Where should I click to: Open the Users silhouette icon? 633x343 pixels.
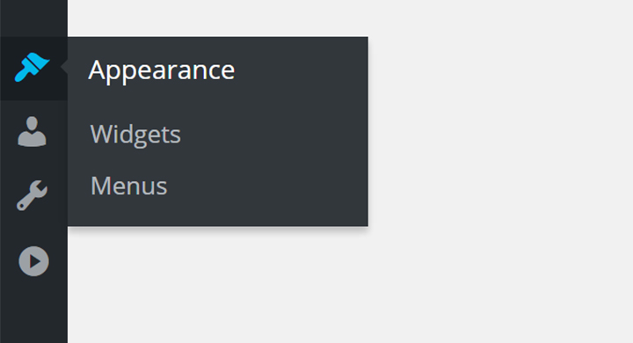pyautogui.click(x=32, y=132)
